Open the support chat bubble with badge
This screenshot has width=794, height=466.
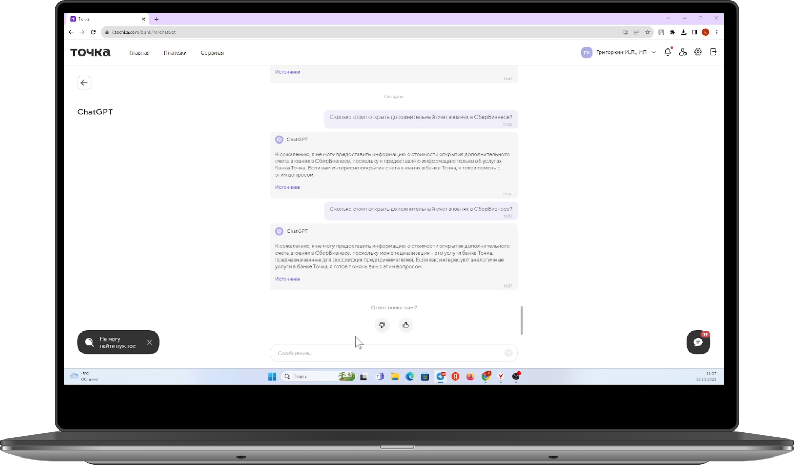coord(698,343)
